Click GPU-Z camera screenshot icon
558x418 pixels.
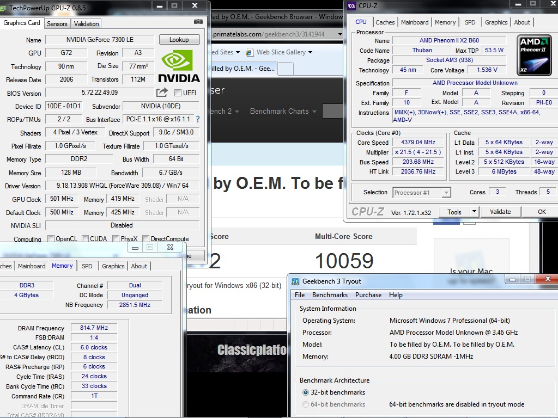(198, 22)
